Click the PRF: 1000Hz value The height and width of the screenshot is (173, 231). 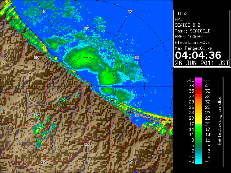189,37
